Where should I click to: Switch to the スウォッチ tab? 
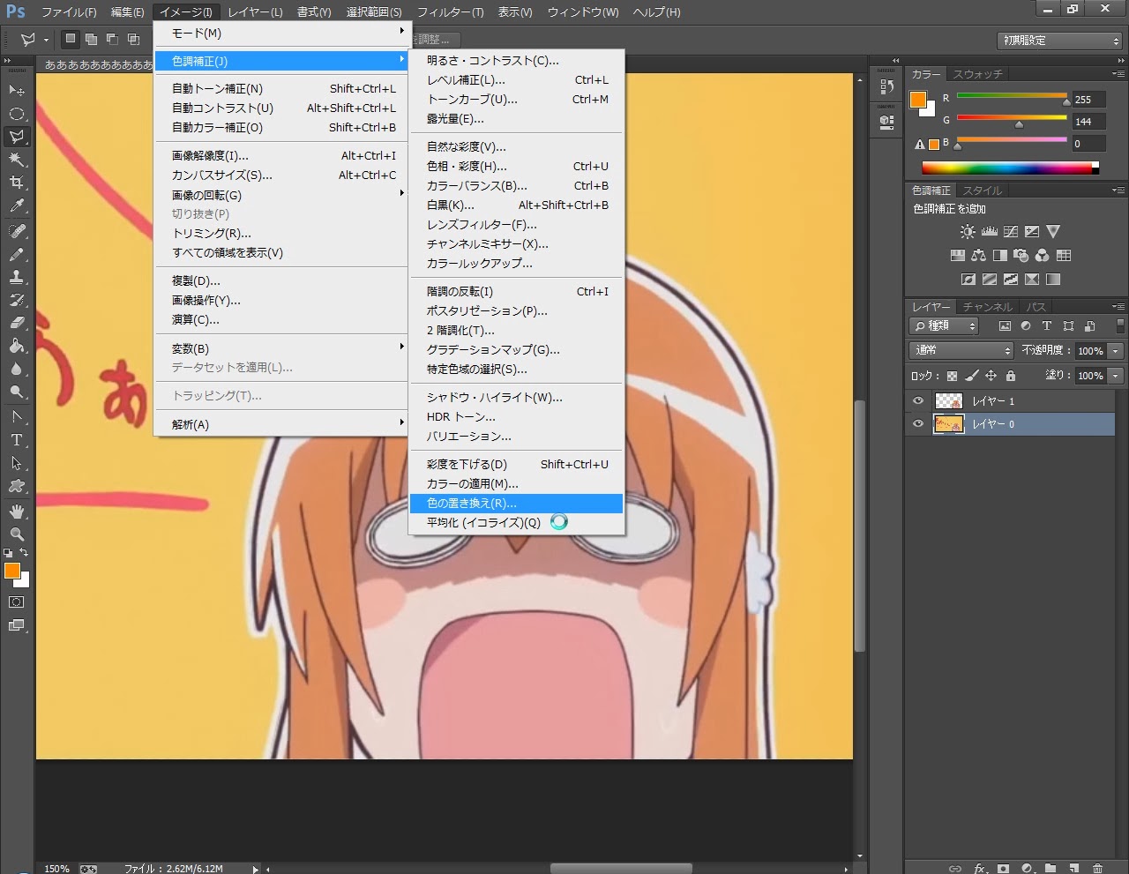point(978,74)
